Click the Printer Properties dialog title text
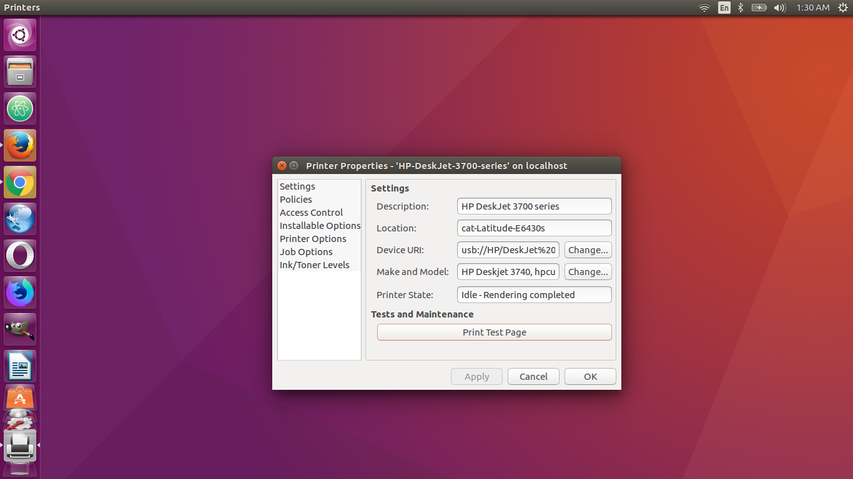 [x=436, y=166]
